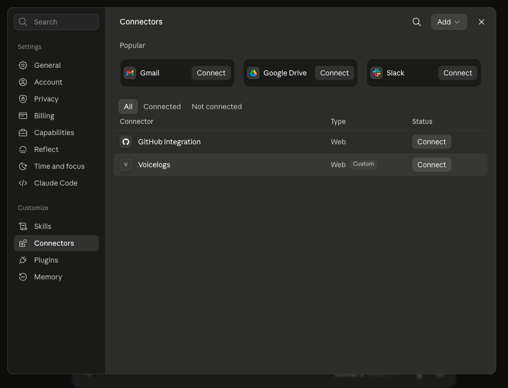Click Web type in Voicelogs row
This screenshot has width=508, height=388.
coord(338,165)
